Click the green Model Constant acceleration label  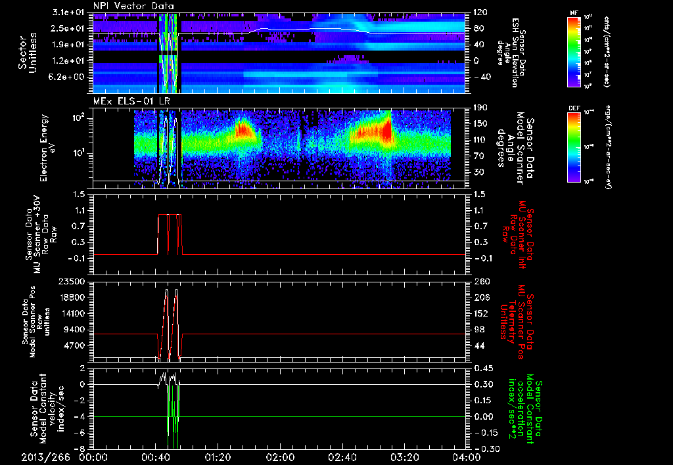point(524,410)
